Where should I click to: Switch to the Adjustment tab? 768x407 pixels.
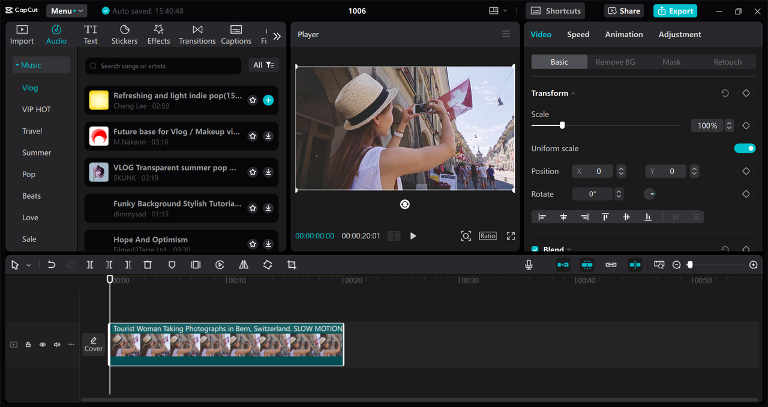point(680,34)
